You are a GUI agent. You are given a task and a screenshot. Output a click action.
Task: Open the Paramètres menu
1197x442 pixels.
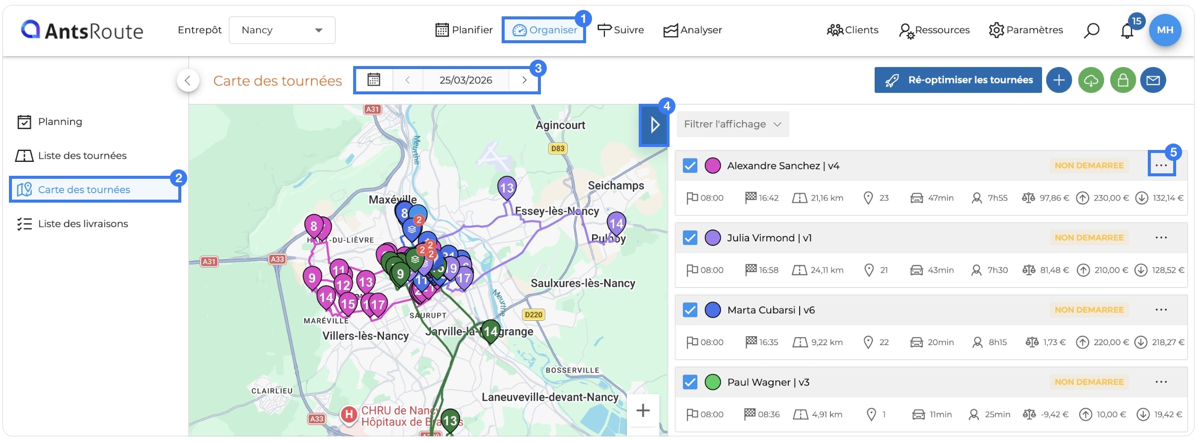point(1026,30)
